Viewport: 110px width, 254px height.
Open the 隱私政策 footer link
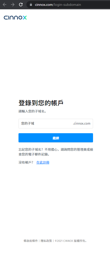click(46, 241)
